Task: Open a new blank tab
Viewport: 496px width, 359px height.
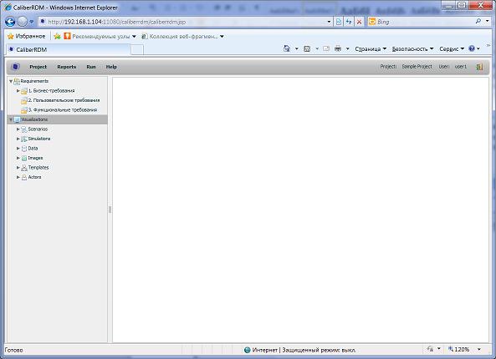Action: pos(137,50)
